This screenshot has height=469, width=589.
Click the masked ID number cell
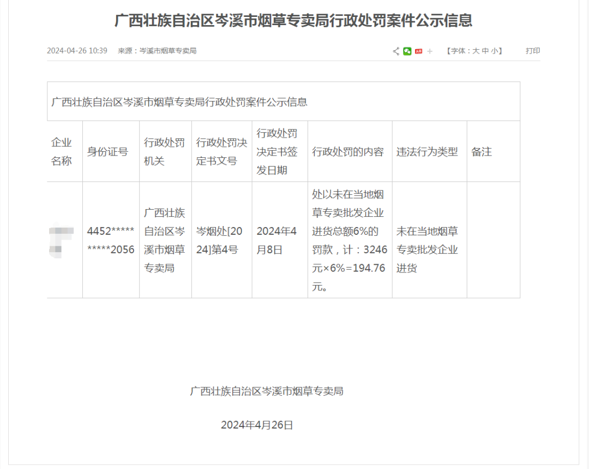click(x=111, y=240)
